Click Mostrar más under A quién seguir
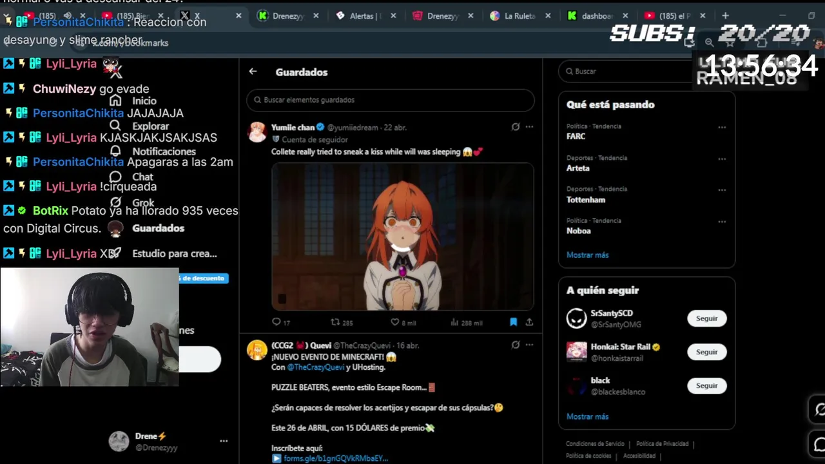Screen dimensions: 825x464 point(587,416)
